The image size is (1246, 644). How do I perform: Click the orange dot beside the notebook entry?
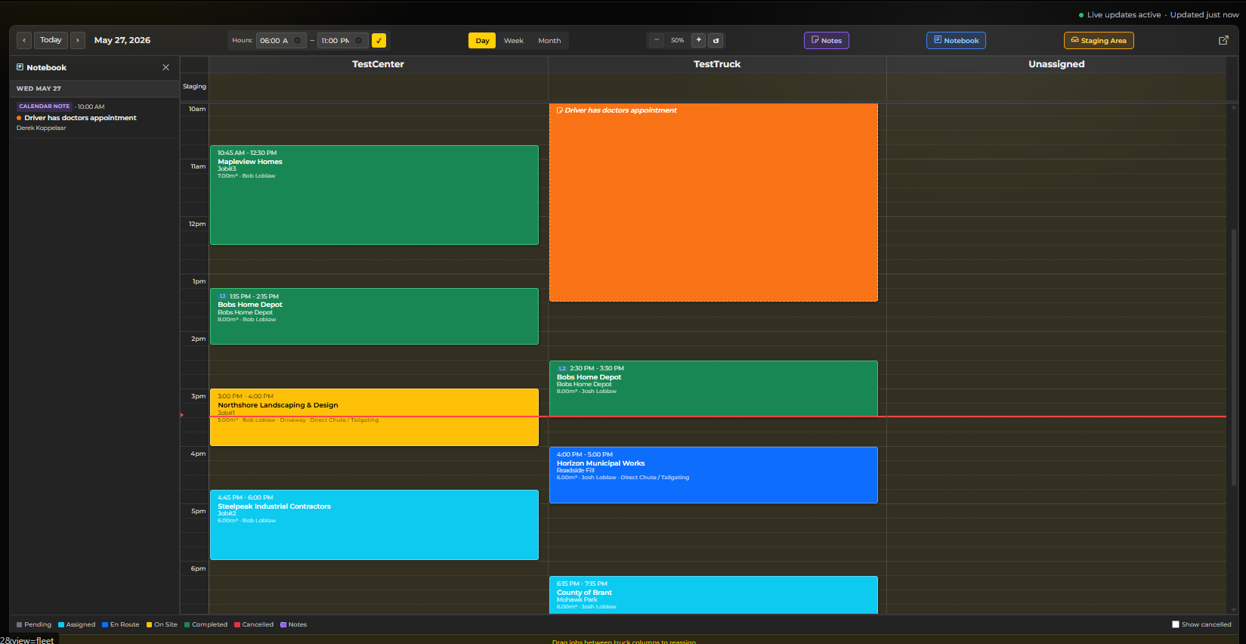[19, 118]
